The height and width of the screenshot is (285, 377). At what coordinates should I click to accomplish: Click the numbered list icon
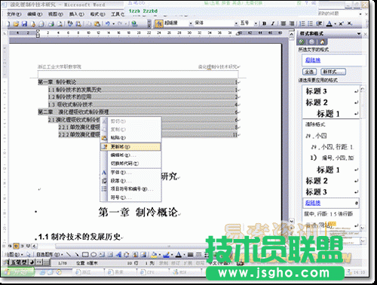tap(302, 23)
